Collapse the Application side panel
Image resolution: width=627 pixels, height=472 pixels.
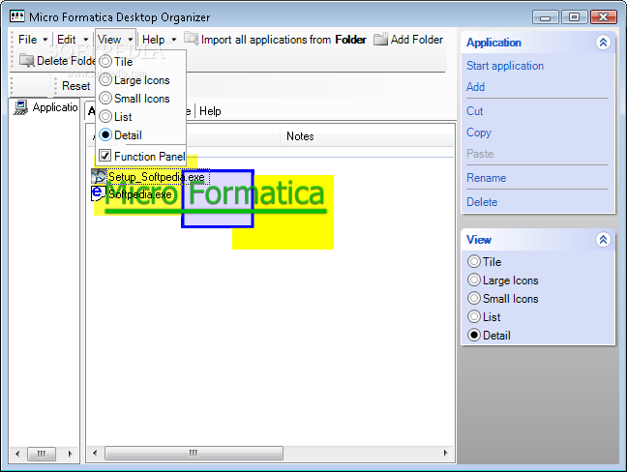coord(603,43)
